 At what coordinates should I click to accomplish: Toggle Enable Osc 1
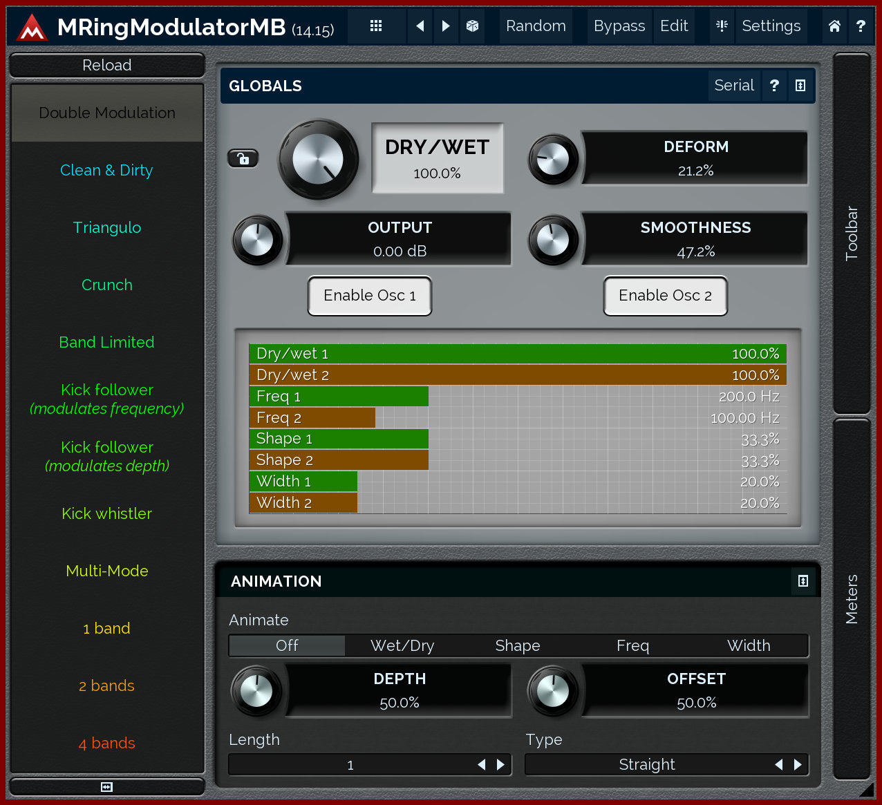(x=370, y=296)
